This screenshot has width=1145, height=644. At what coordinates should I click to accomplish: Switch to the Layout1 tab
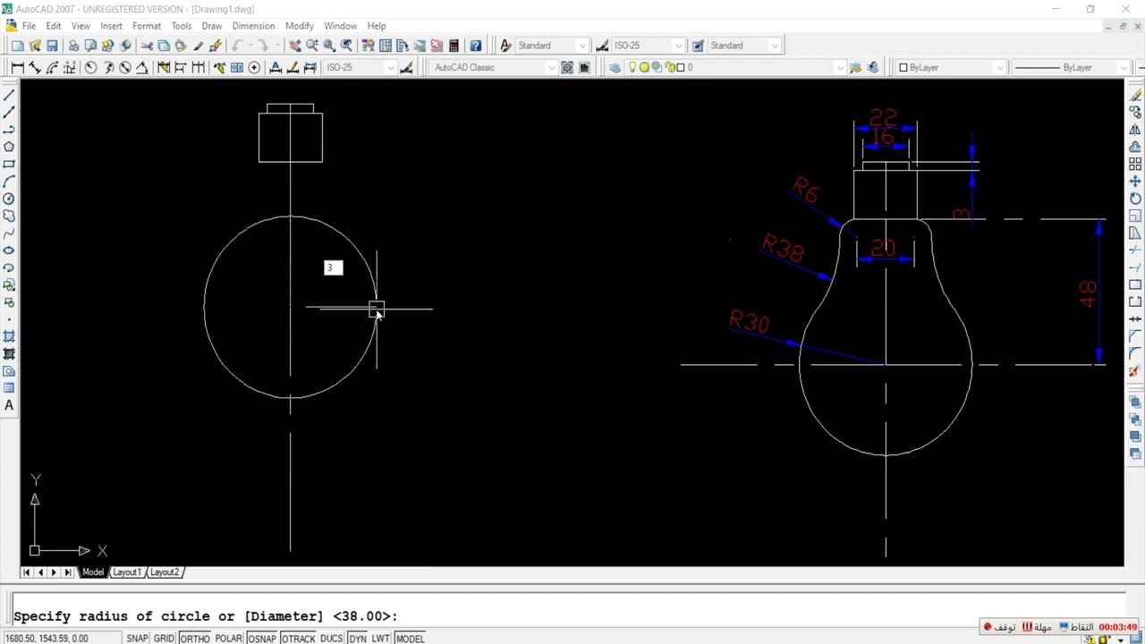[126, 572]
